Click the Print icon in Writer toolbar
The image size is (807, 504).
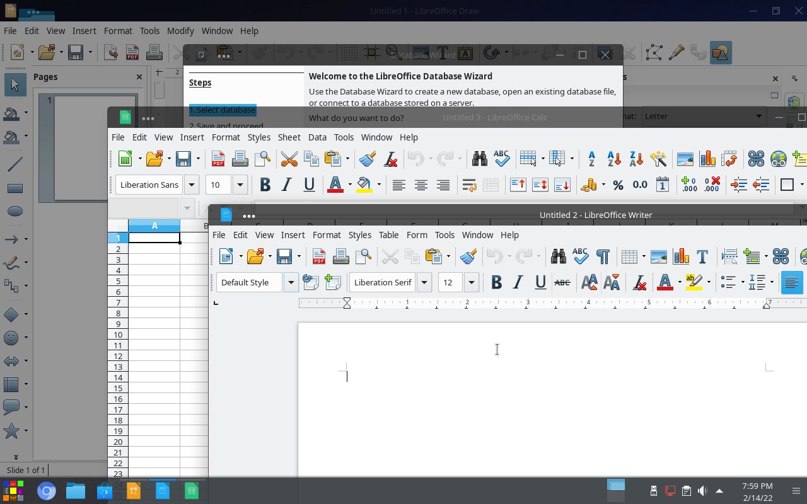click(341, 256)
